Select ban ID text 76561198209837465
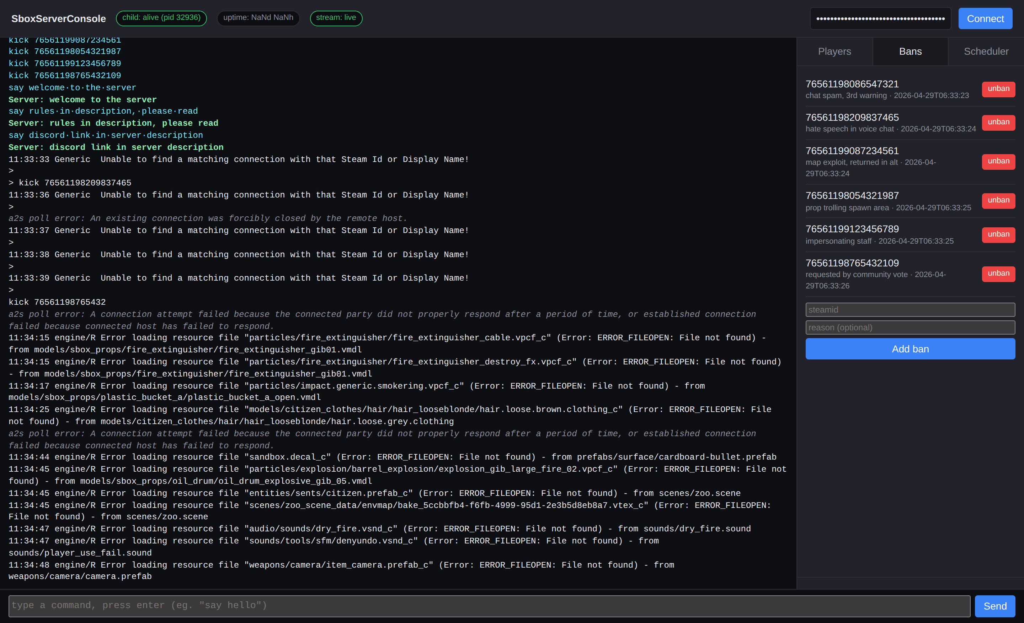 pos(852,118)
